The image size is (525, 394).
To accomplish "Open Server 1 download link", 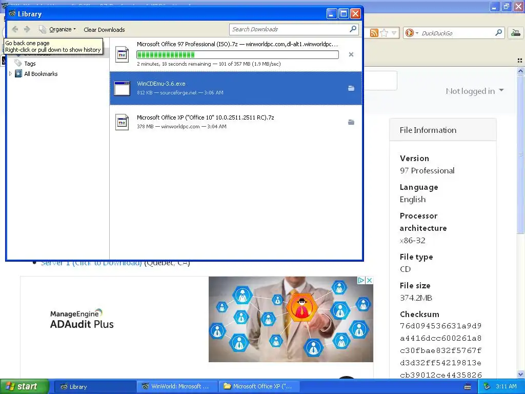I will [x=91, y=263].
